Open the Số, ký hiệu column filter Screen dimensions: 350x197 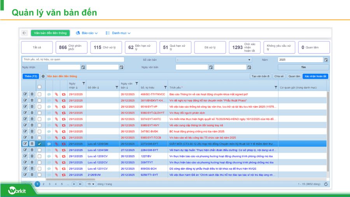pyautogui.click(x=165, y=88)
